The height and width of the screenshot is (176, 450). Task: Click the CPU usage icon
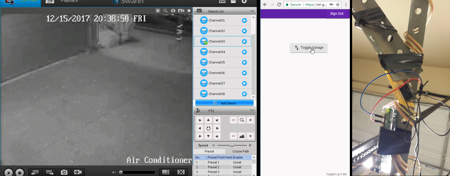pos(233,1)
